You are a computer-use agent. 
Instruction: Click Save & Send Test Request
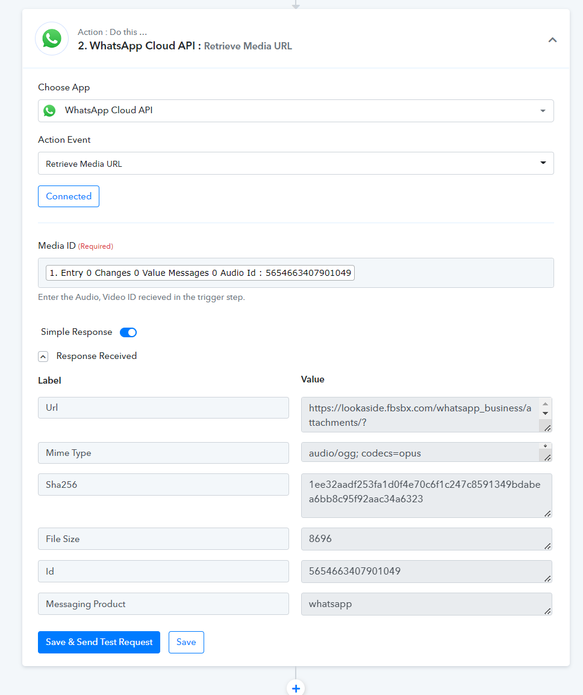99,642
